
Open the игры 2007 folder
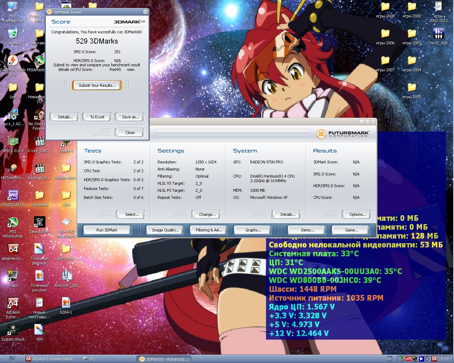tap(385, 63)
